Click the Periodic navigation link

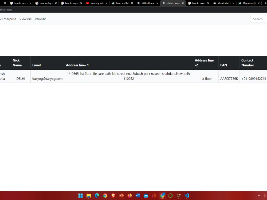click(40, 19)
